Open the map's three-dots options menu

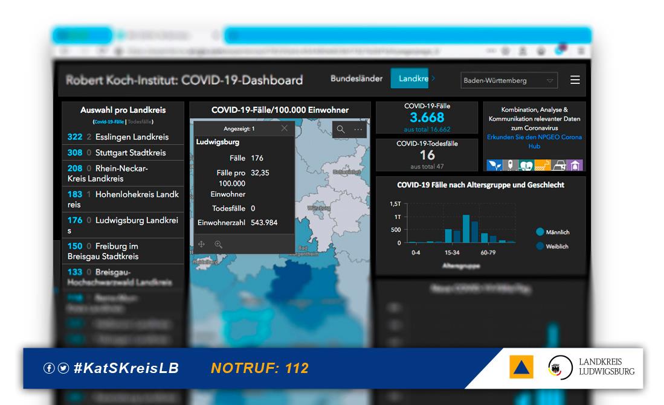point(358,129)
